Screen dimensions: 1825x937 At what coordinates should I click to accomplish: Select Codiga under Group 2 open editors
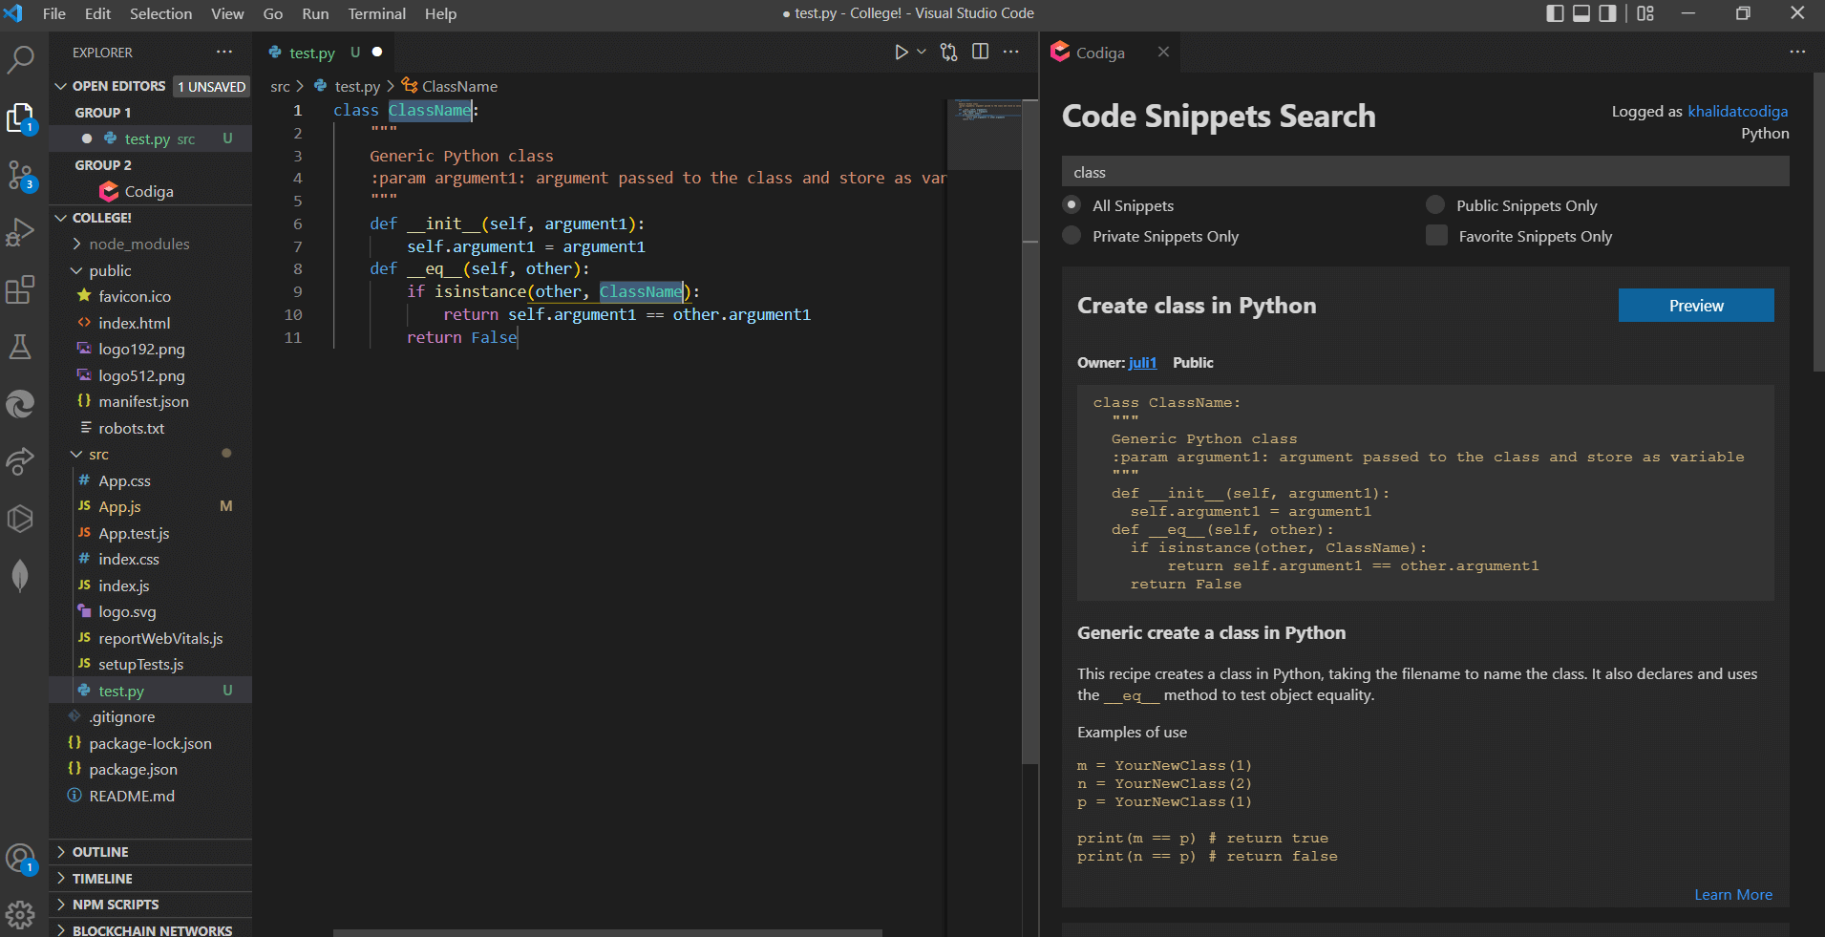tap(149, 192)
